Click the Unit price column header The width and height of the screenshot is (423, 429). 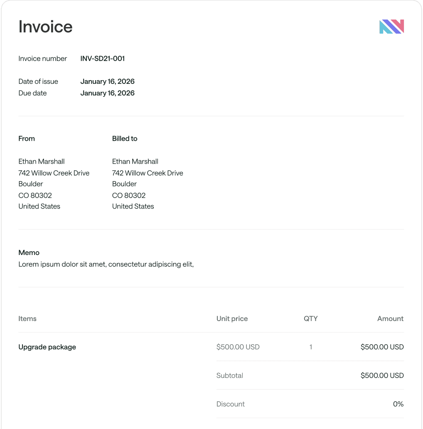coord(232,319)
